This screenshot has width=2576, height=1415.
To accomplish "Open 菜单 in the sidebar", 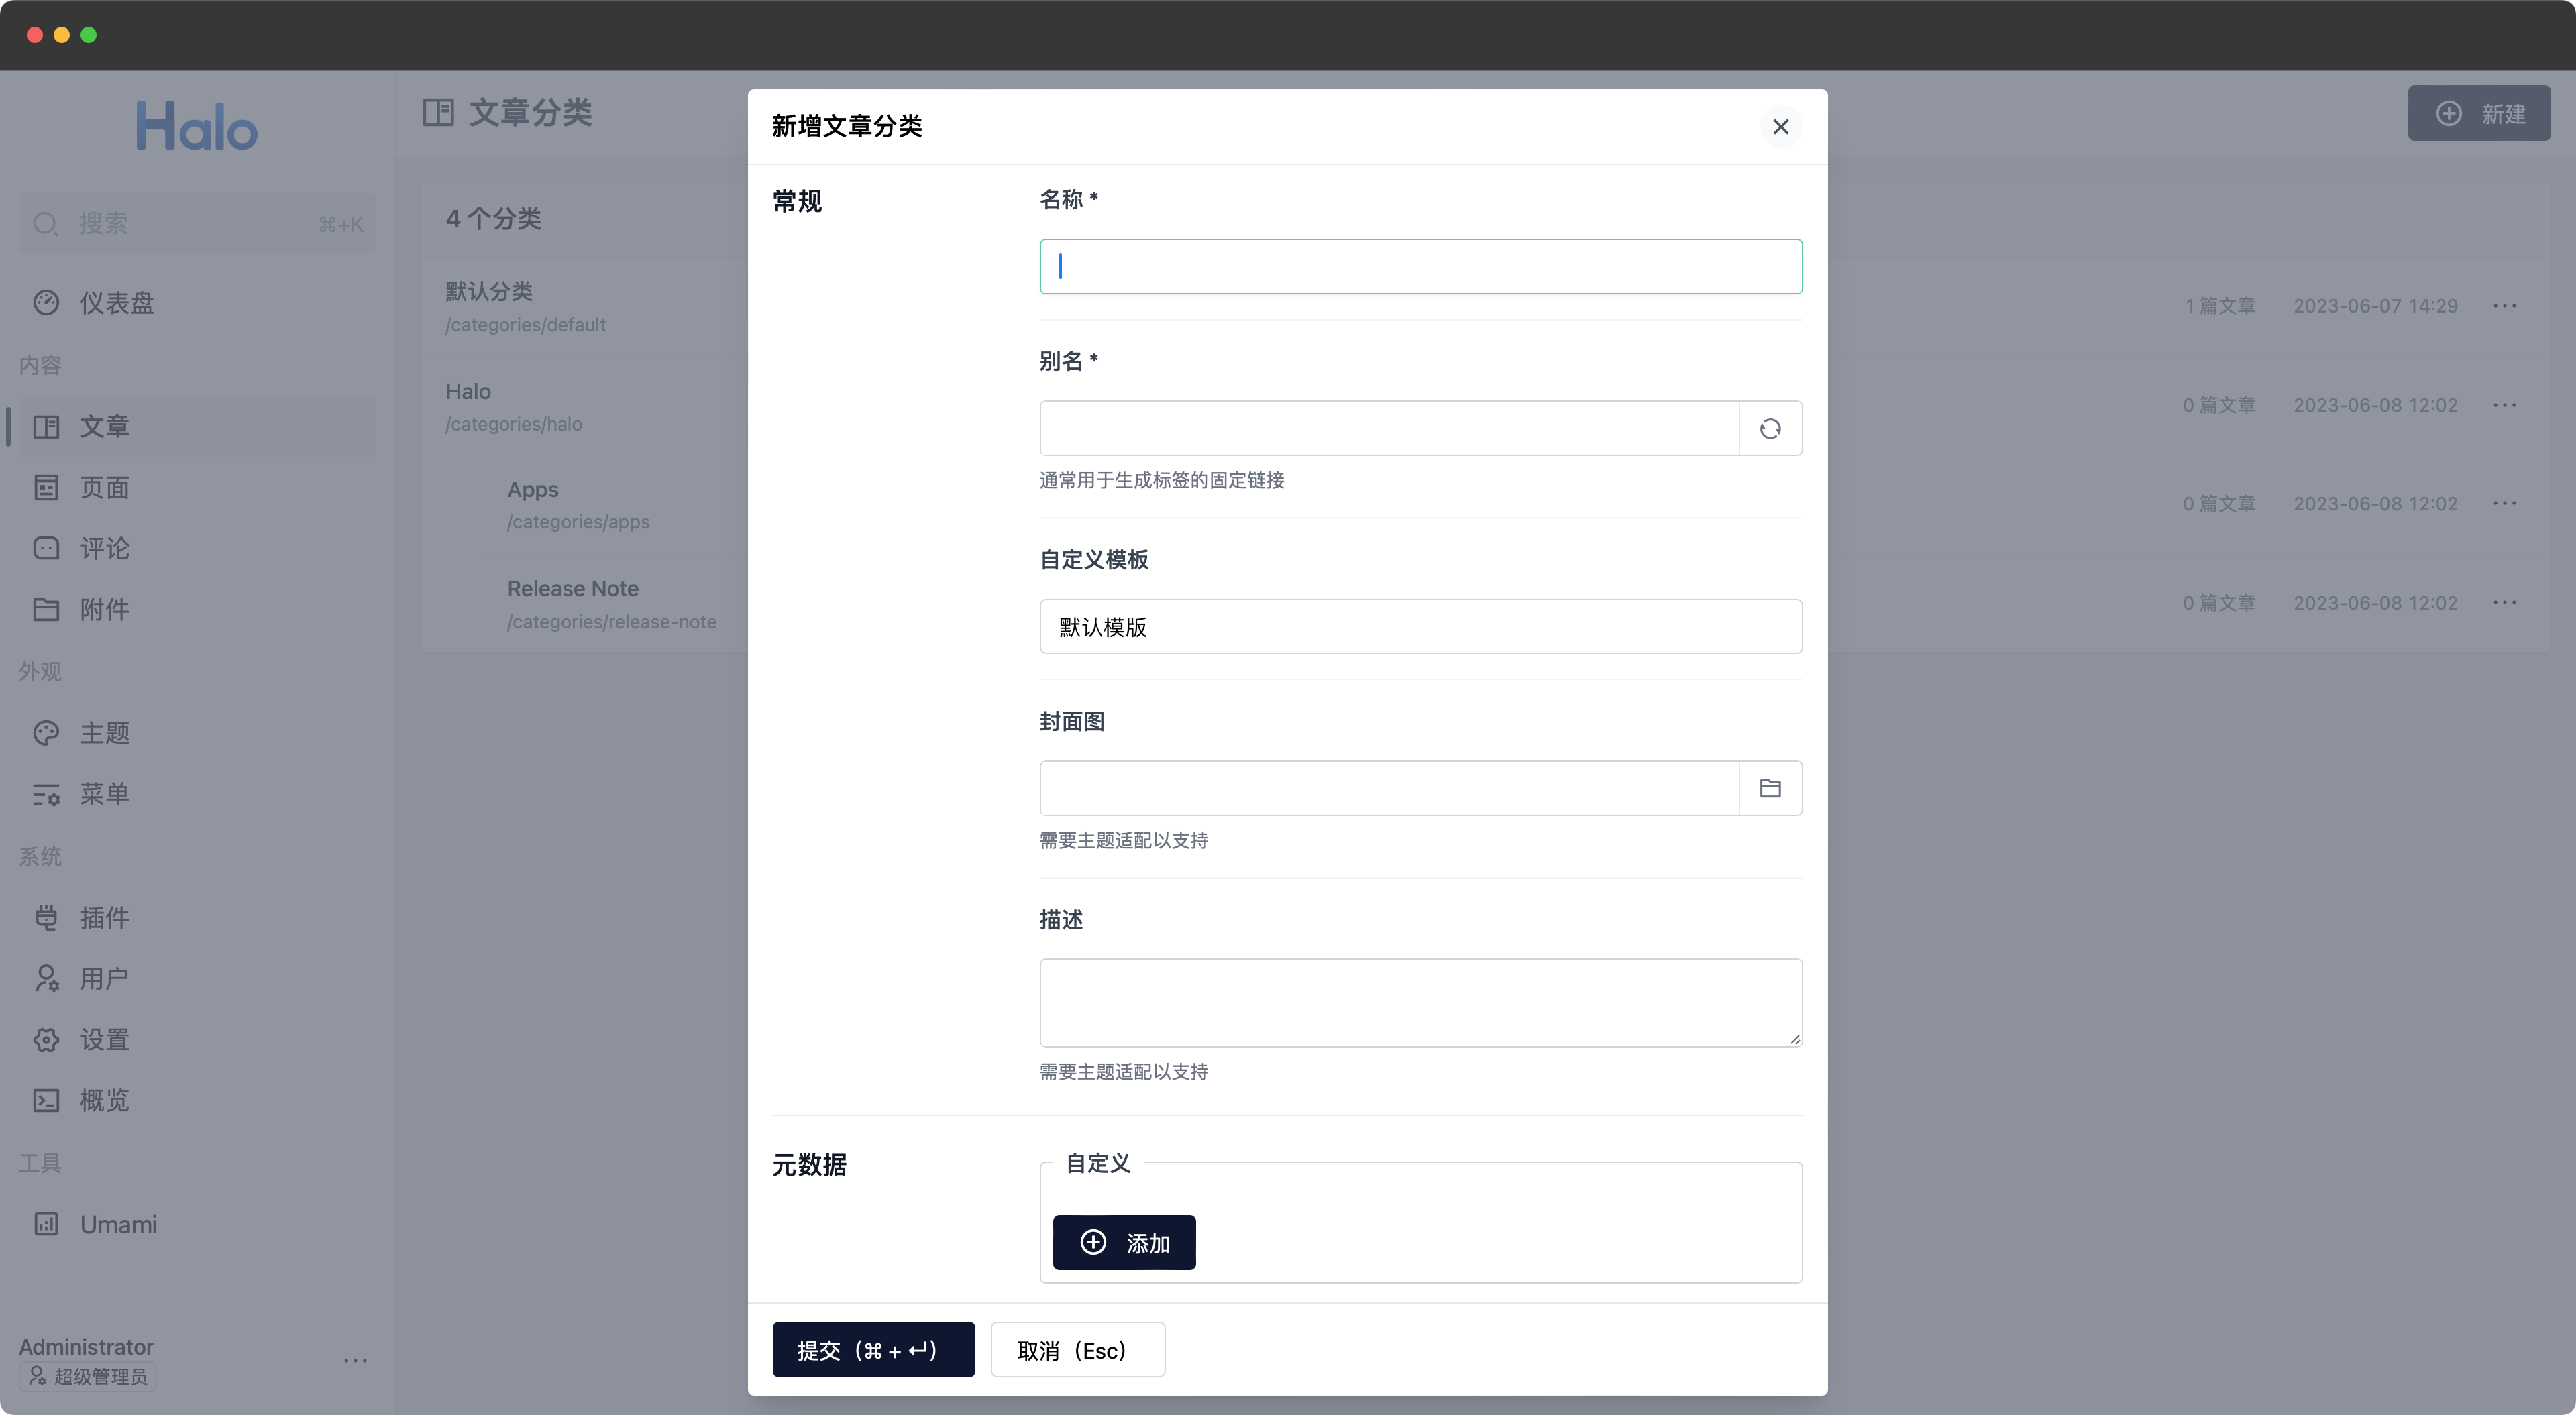I will tap(197, 794).
